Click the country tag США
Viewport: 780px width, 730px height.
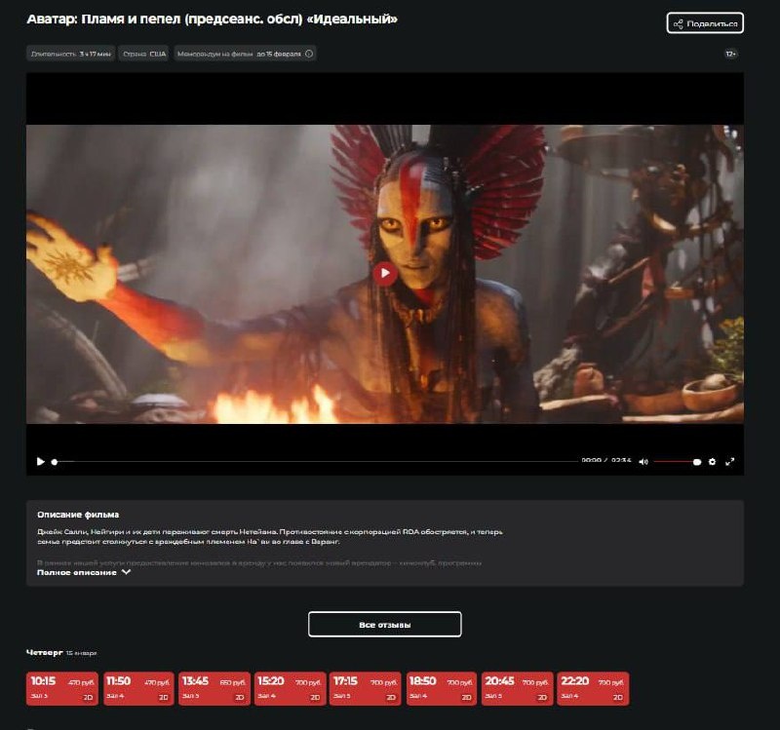click(144, 54)
